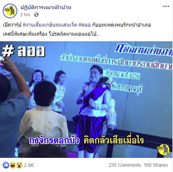Viewport: 173px width, 172px height.
Task: Click the page profile picture with dog logo
Action: point(10,11)
